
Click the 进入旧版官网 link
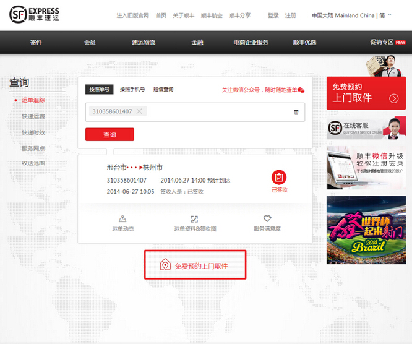[132, 15]
